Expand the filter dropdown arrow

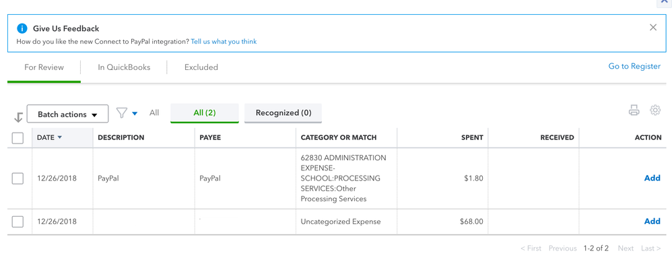135,114
